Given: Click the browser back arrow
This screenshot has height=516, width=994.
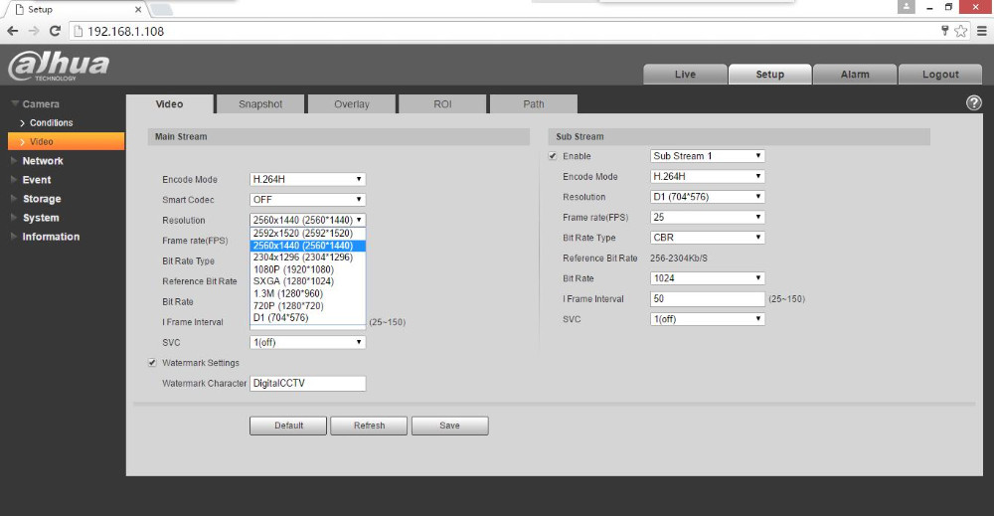Looking at the screenshot, I should (12, 31).
